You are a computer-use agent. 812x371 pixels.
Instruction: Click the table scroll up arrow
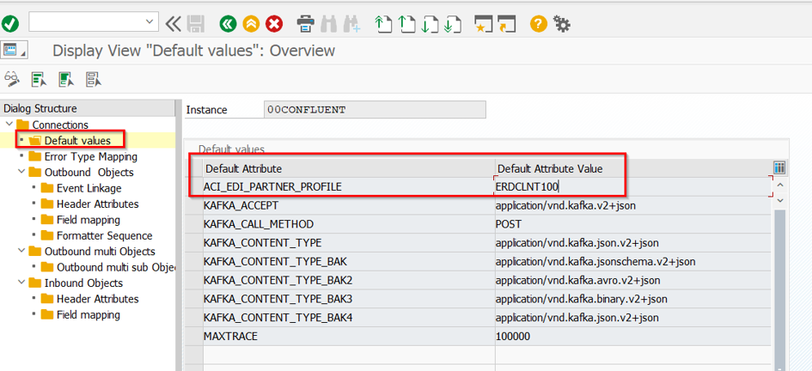tap(779, 185)
